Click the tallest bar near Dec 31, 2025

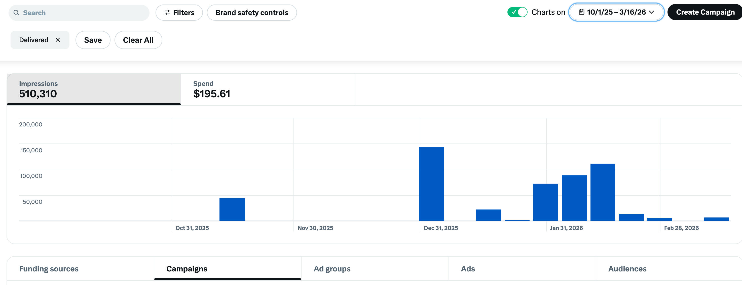click(x=431, y=184)
